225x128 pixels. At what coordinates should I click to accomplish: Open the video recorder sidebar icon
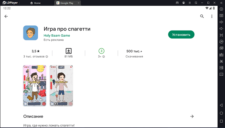(221, 68)
